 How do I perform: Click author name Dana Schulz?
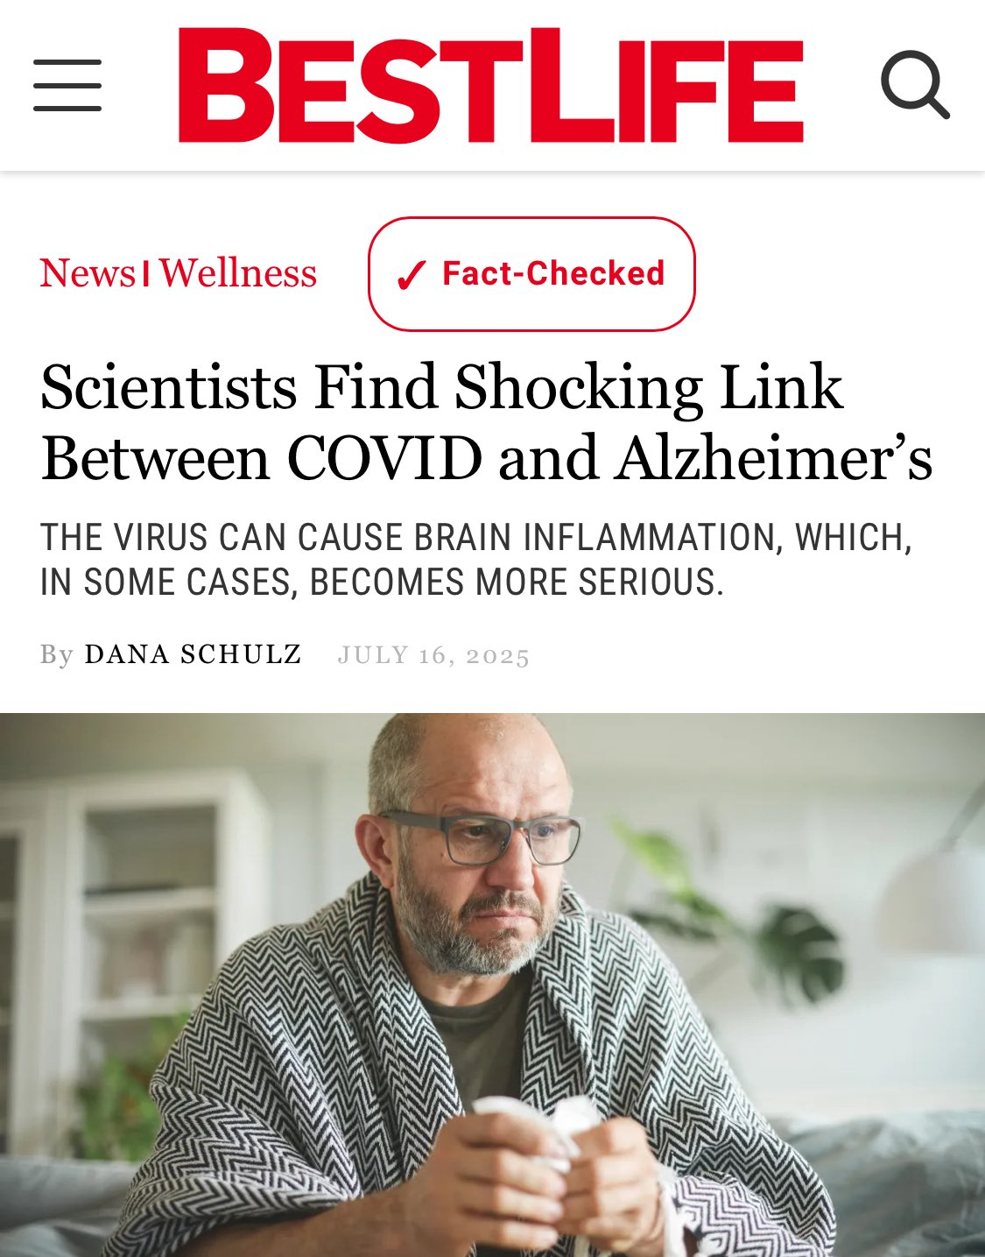pyautogui.click(x=193, y=654)
